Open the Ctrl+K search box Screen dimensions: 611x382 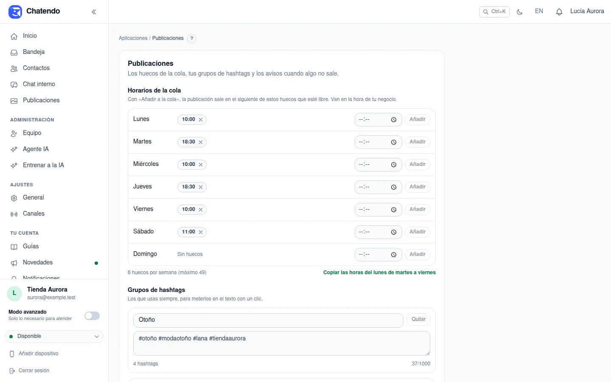(x=494, y=12)
